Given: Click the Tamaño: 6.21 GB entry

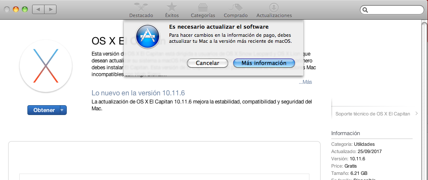Looking at the screenshot, I should [x=349, y=173].
